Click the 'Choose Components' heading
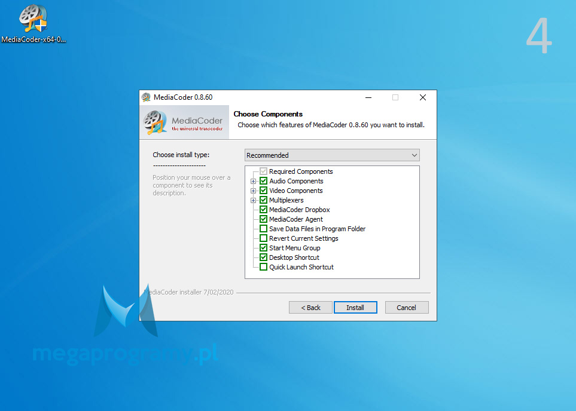This screenshot has height=411, width=576. point(268,114)
